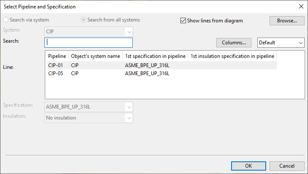308x174 pixels.
Task: Select the Search via system radio button
Action: coord(6,20)
